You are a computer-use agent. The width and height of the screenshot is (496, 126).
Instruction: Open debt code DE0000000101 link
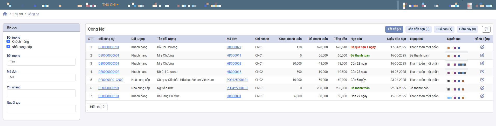(x=109, y=96)
